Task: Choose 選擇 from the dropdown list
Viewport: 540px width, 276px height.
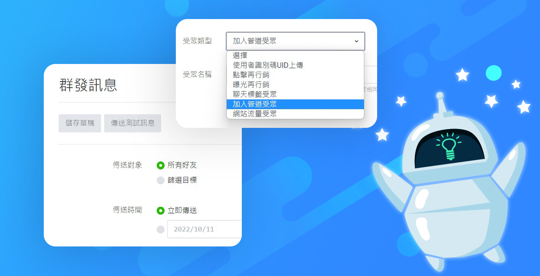Action: click(295, 55)
